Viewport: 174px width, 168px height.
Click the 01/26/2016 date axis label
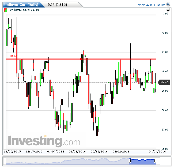coord(77,152)
